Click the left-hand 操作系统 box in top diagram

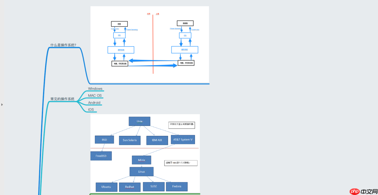click(121, 50)
